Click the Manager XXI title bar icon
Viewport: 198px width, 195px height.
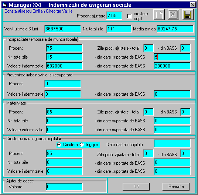tap(5, 5)
